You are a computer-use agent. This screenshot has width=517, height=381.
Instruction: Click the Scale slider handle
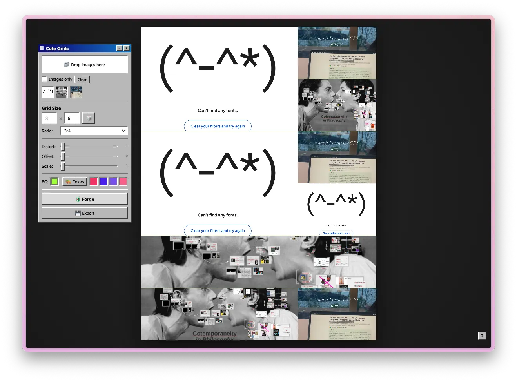point(63,166)
